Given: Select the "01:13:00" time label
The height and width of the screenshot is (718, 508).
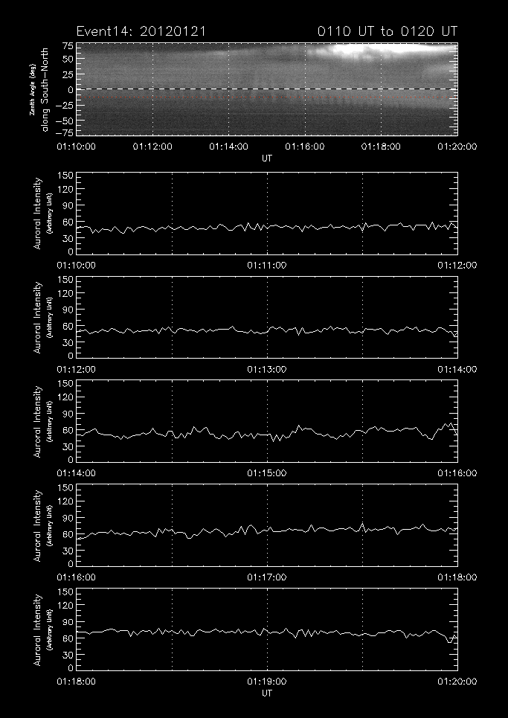Looking at the screenshot, I should point(267,370).
